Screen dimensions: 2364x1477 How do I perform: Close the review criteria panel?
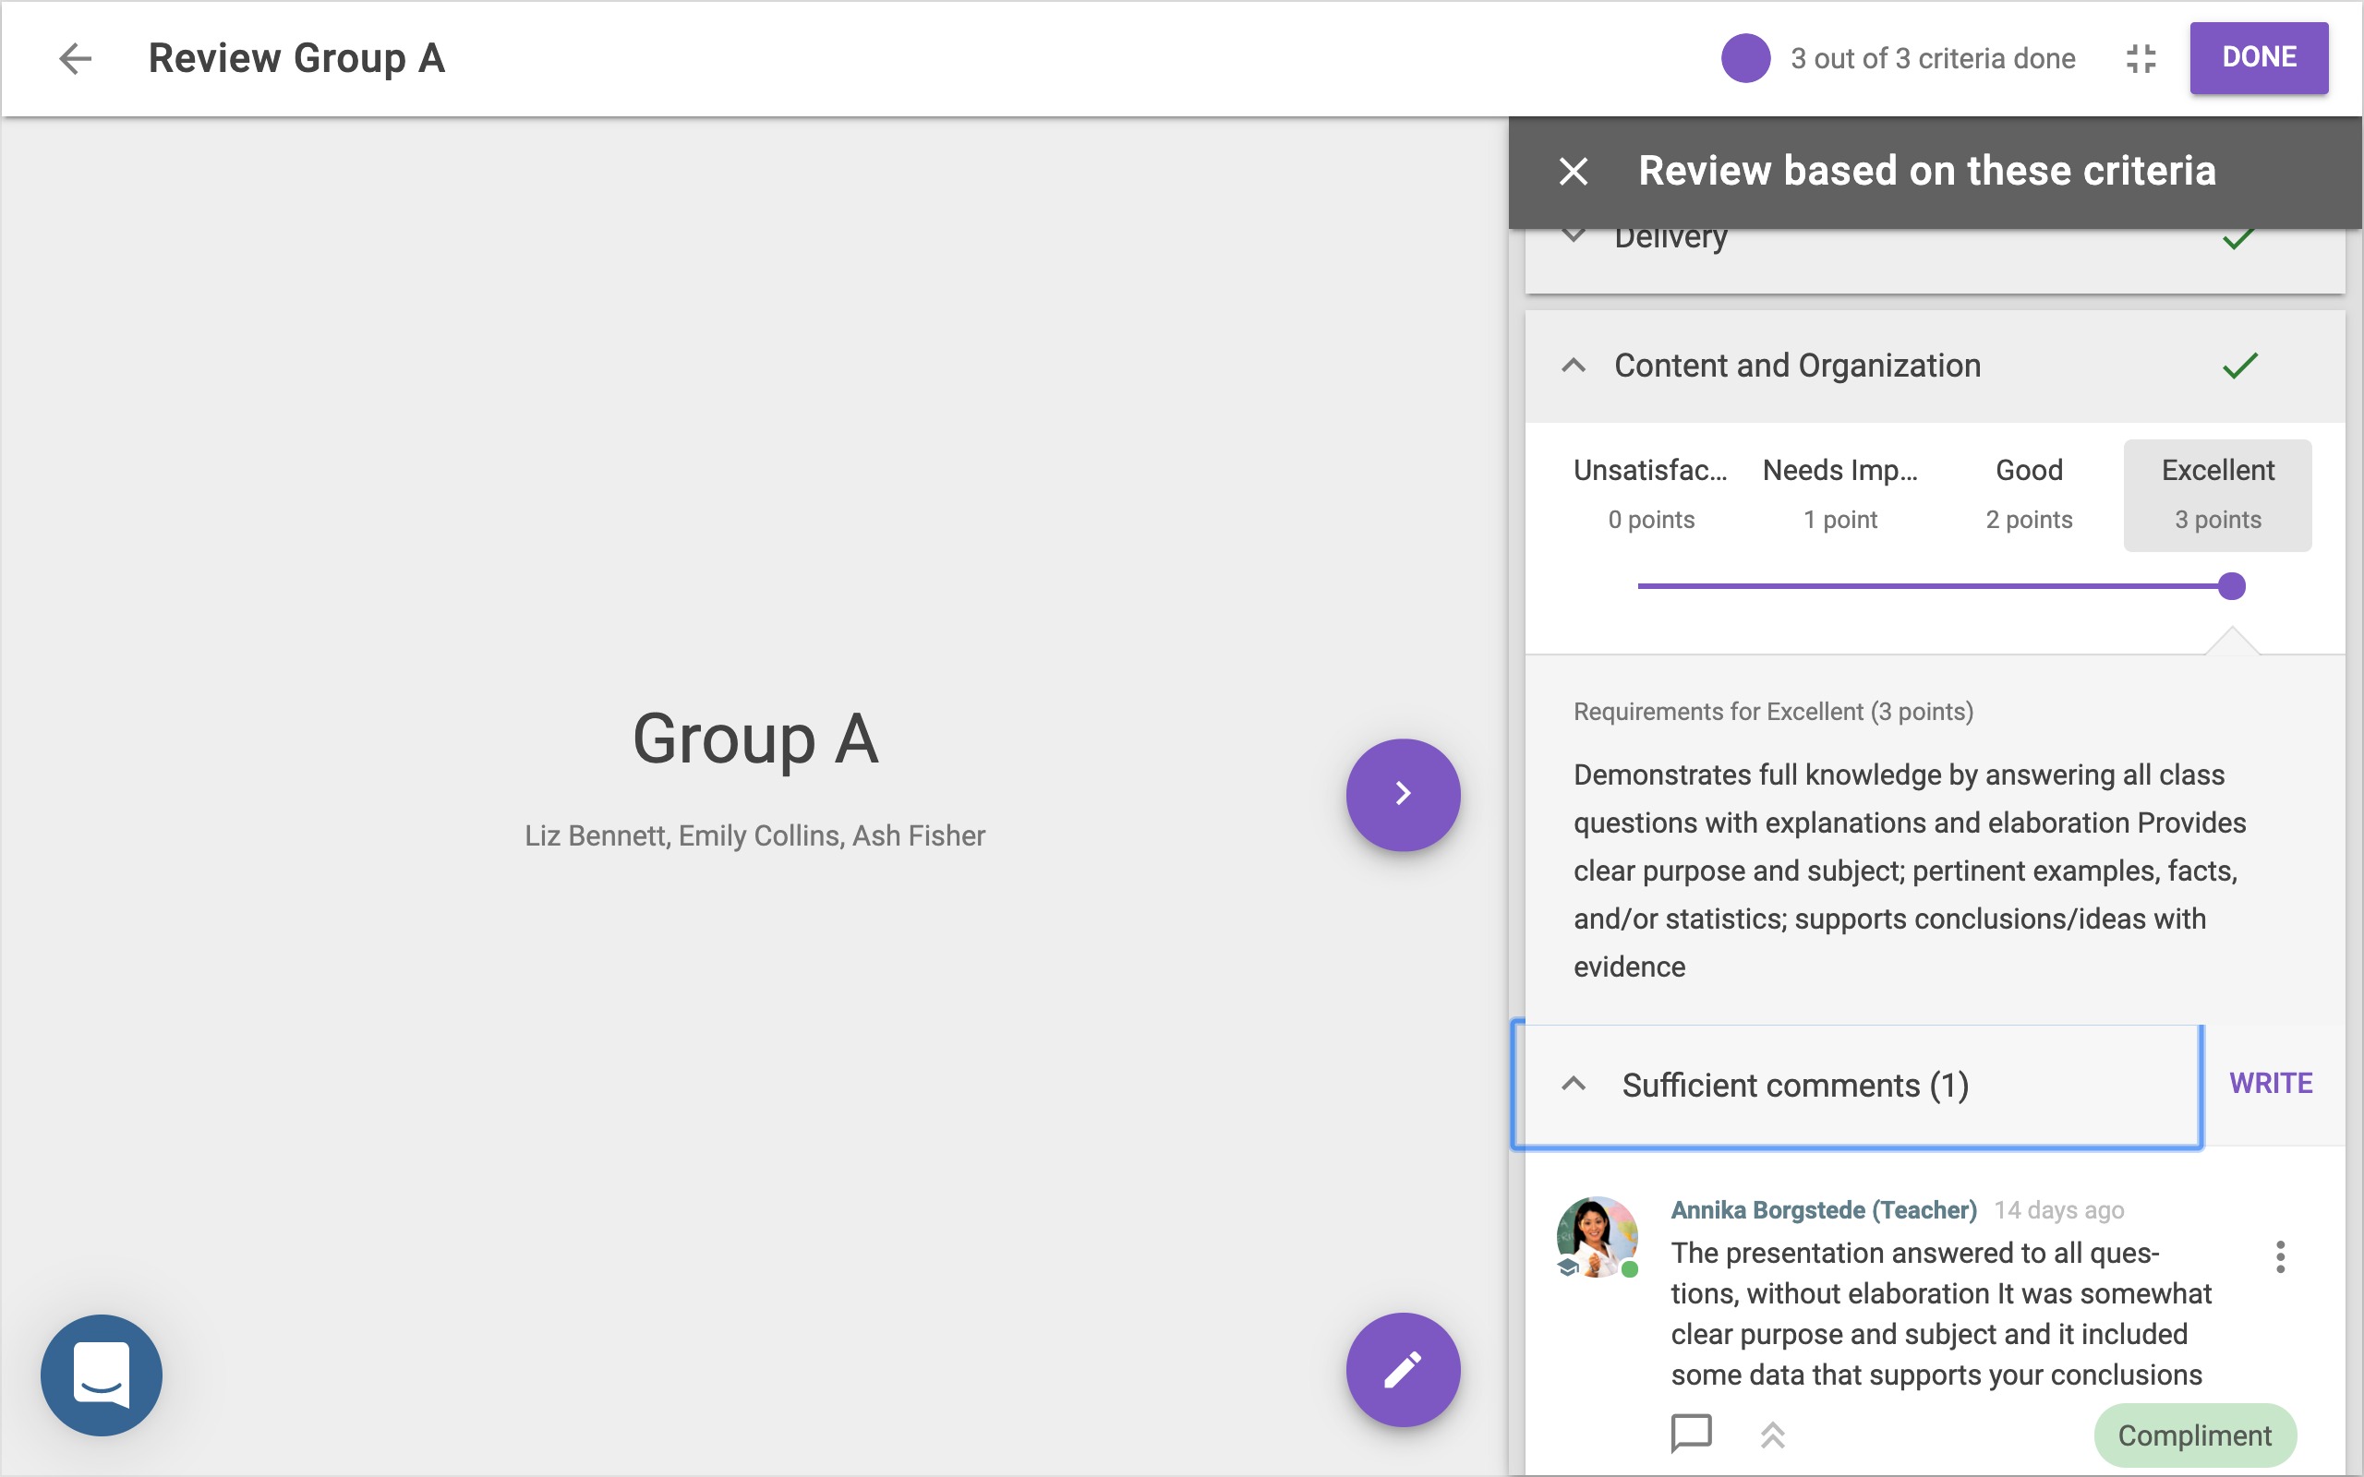click(x=1573, y=171)
